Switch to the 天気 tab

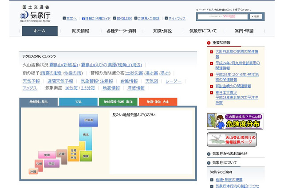78,102
